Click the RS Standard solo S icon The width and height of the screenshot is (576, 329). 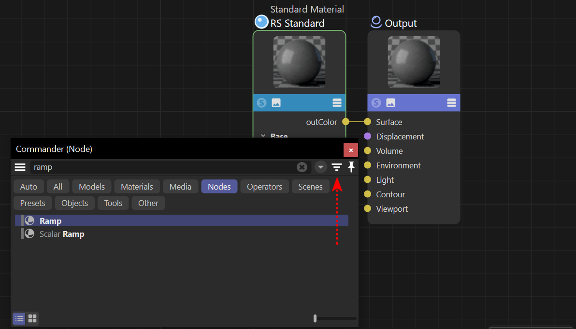tap(261, 103)
